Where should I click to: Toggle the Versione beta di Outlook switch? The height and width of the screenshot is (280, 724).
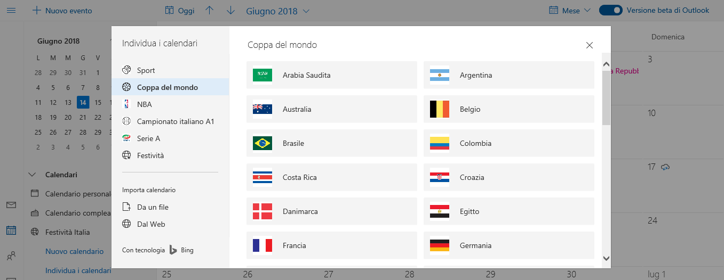pos(611,11)
